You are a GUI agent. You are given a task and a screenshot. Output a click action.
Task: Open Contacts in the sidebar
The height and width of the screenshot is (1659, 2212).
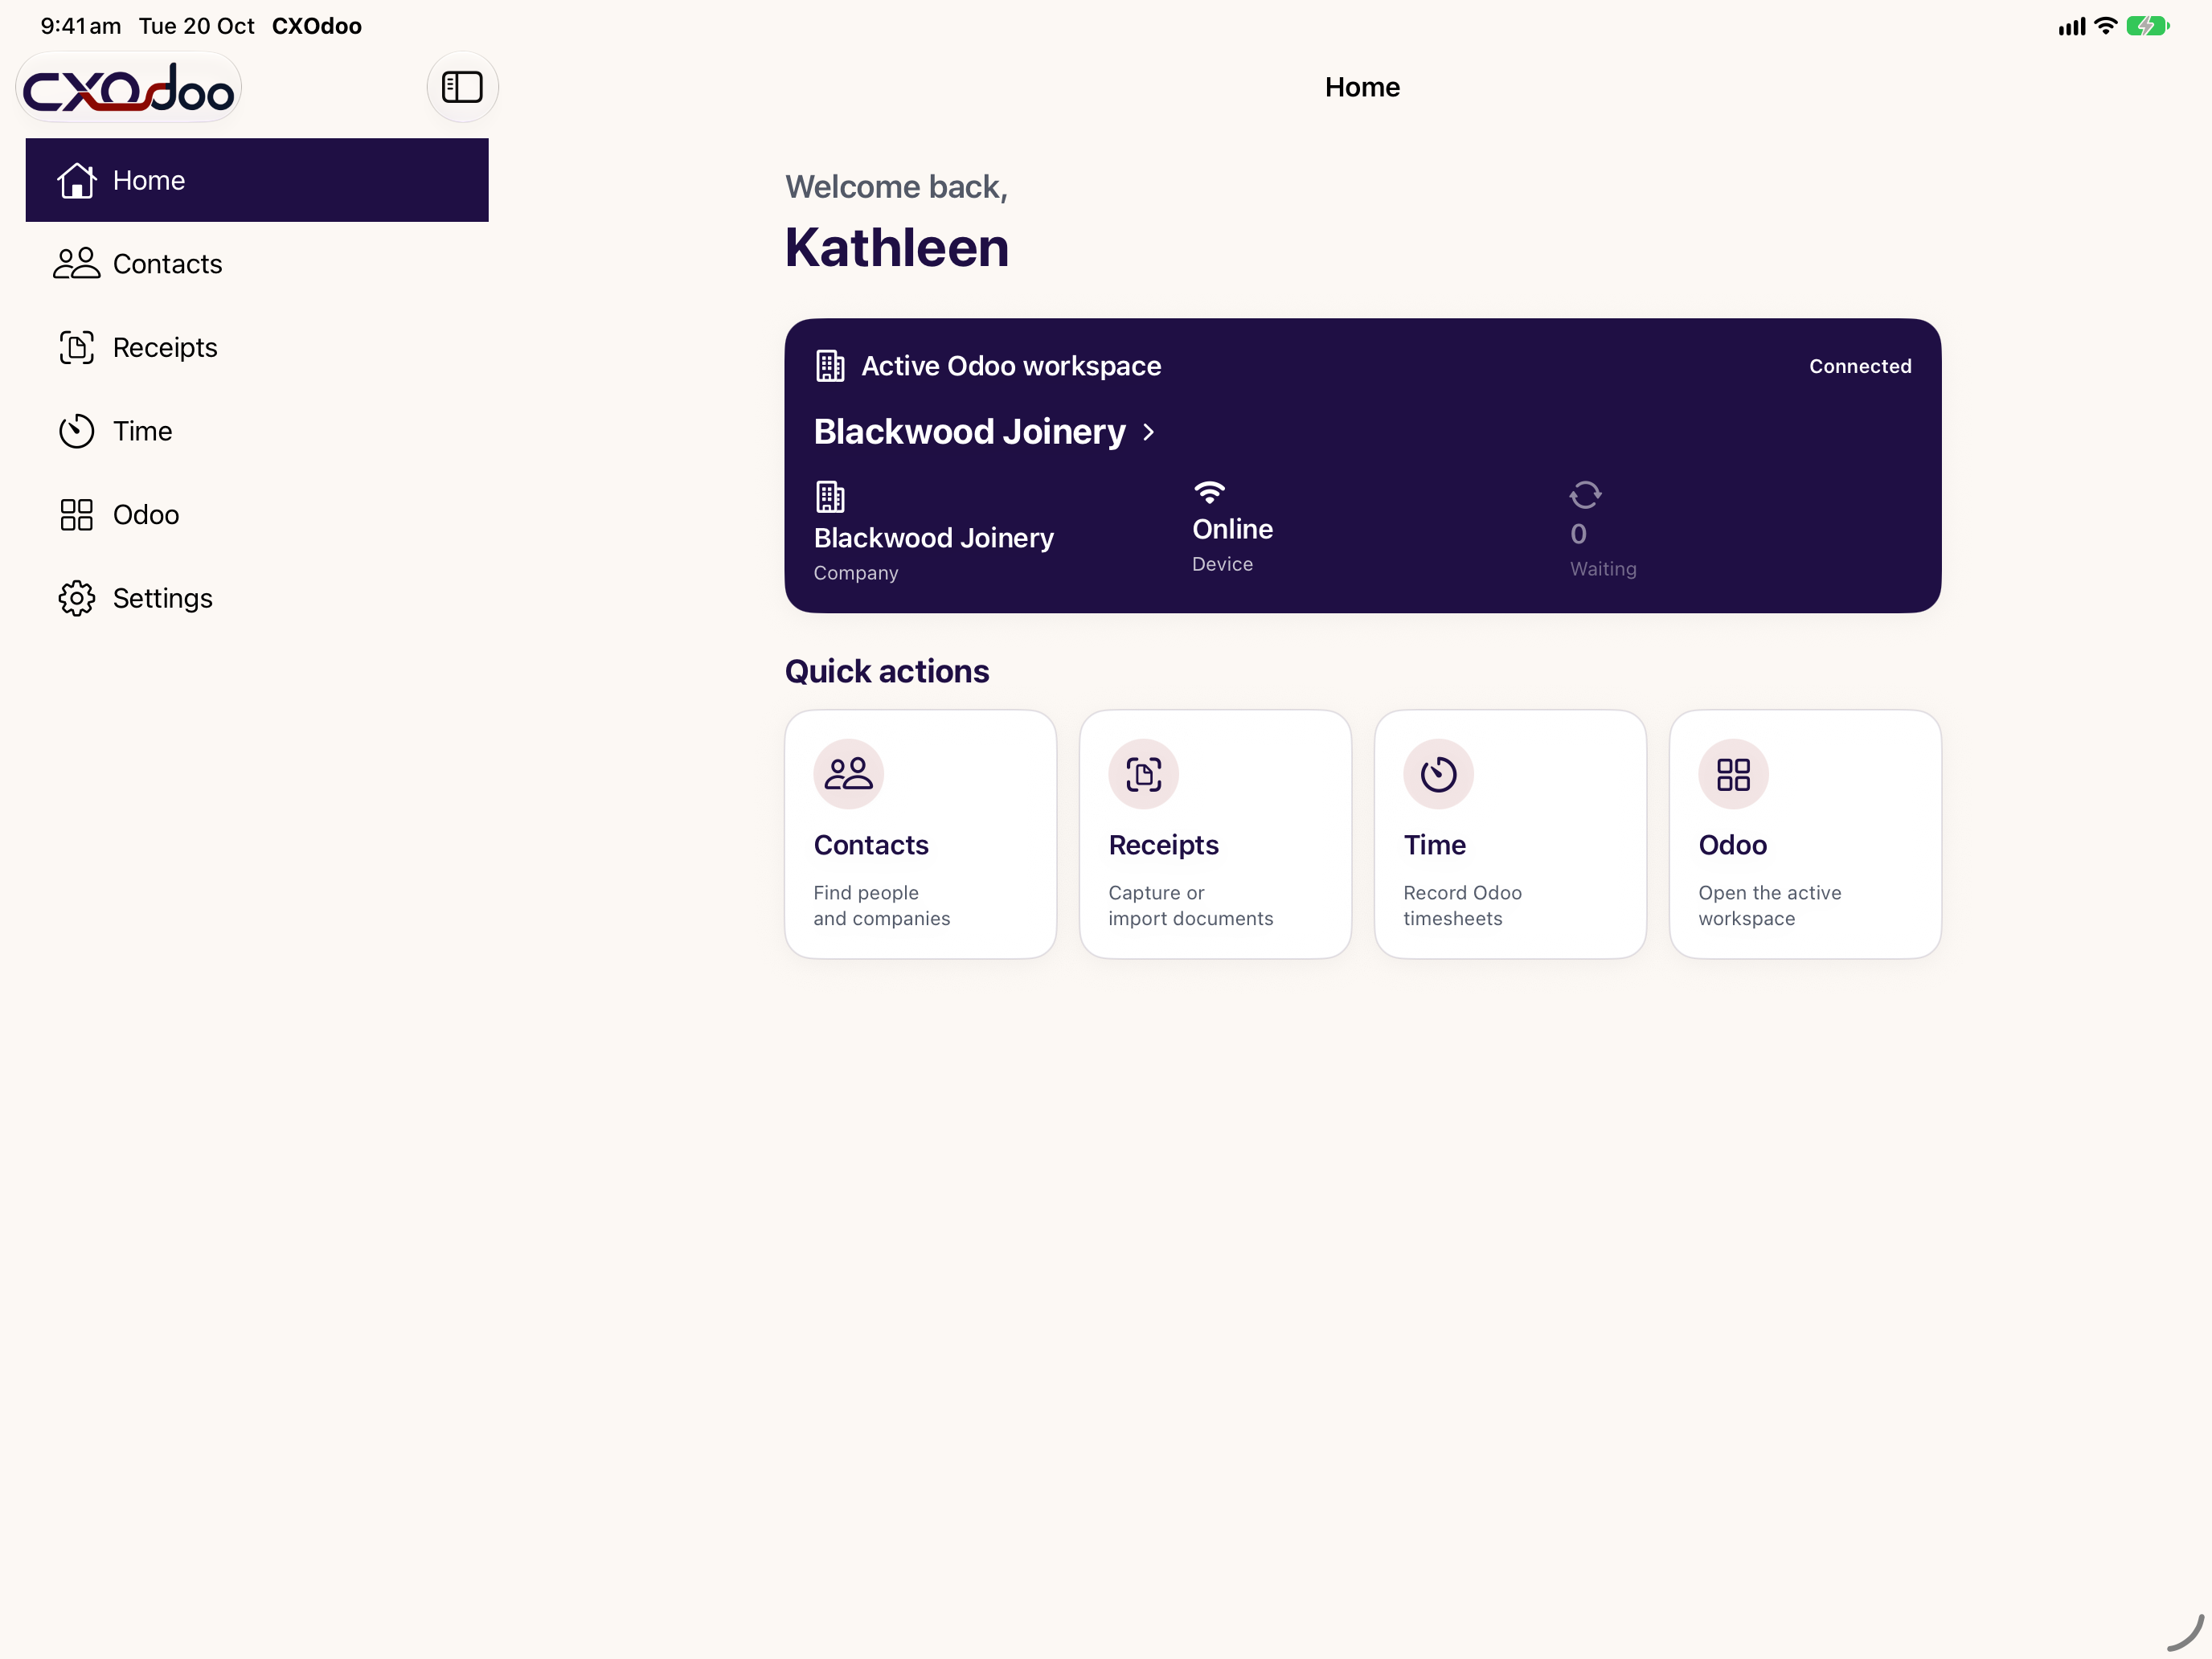click(257, 264)
